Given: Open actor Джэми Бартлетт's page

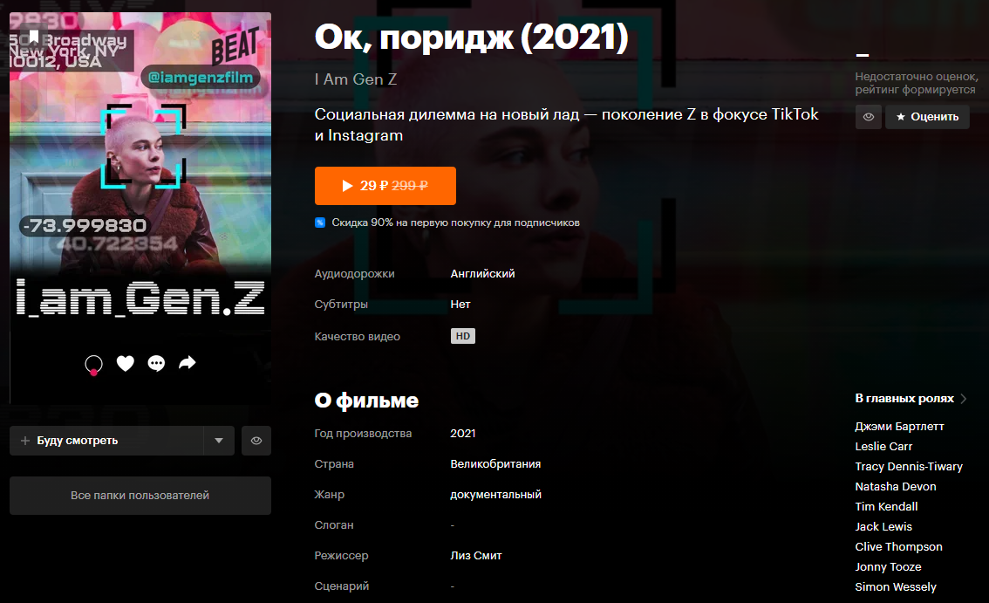Looking at the screenshot, I should tap(899, 426).
